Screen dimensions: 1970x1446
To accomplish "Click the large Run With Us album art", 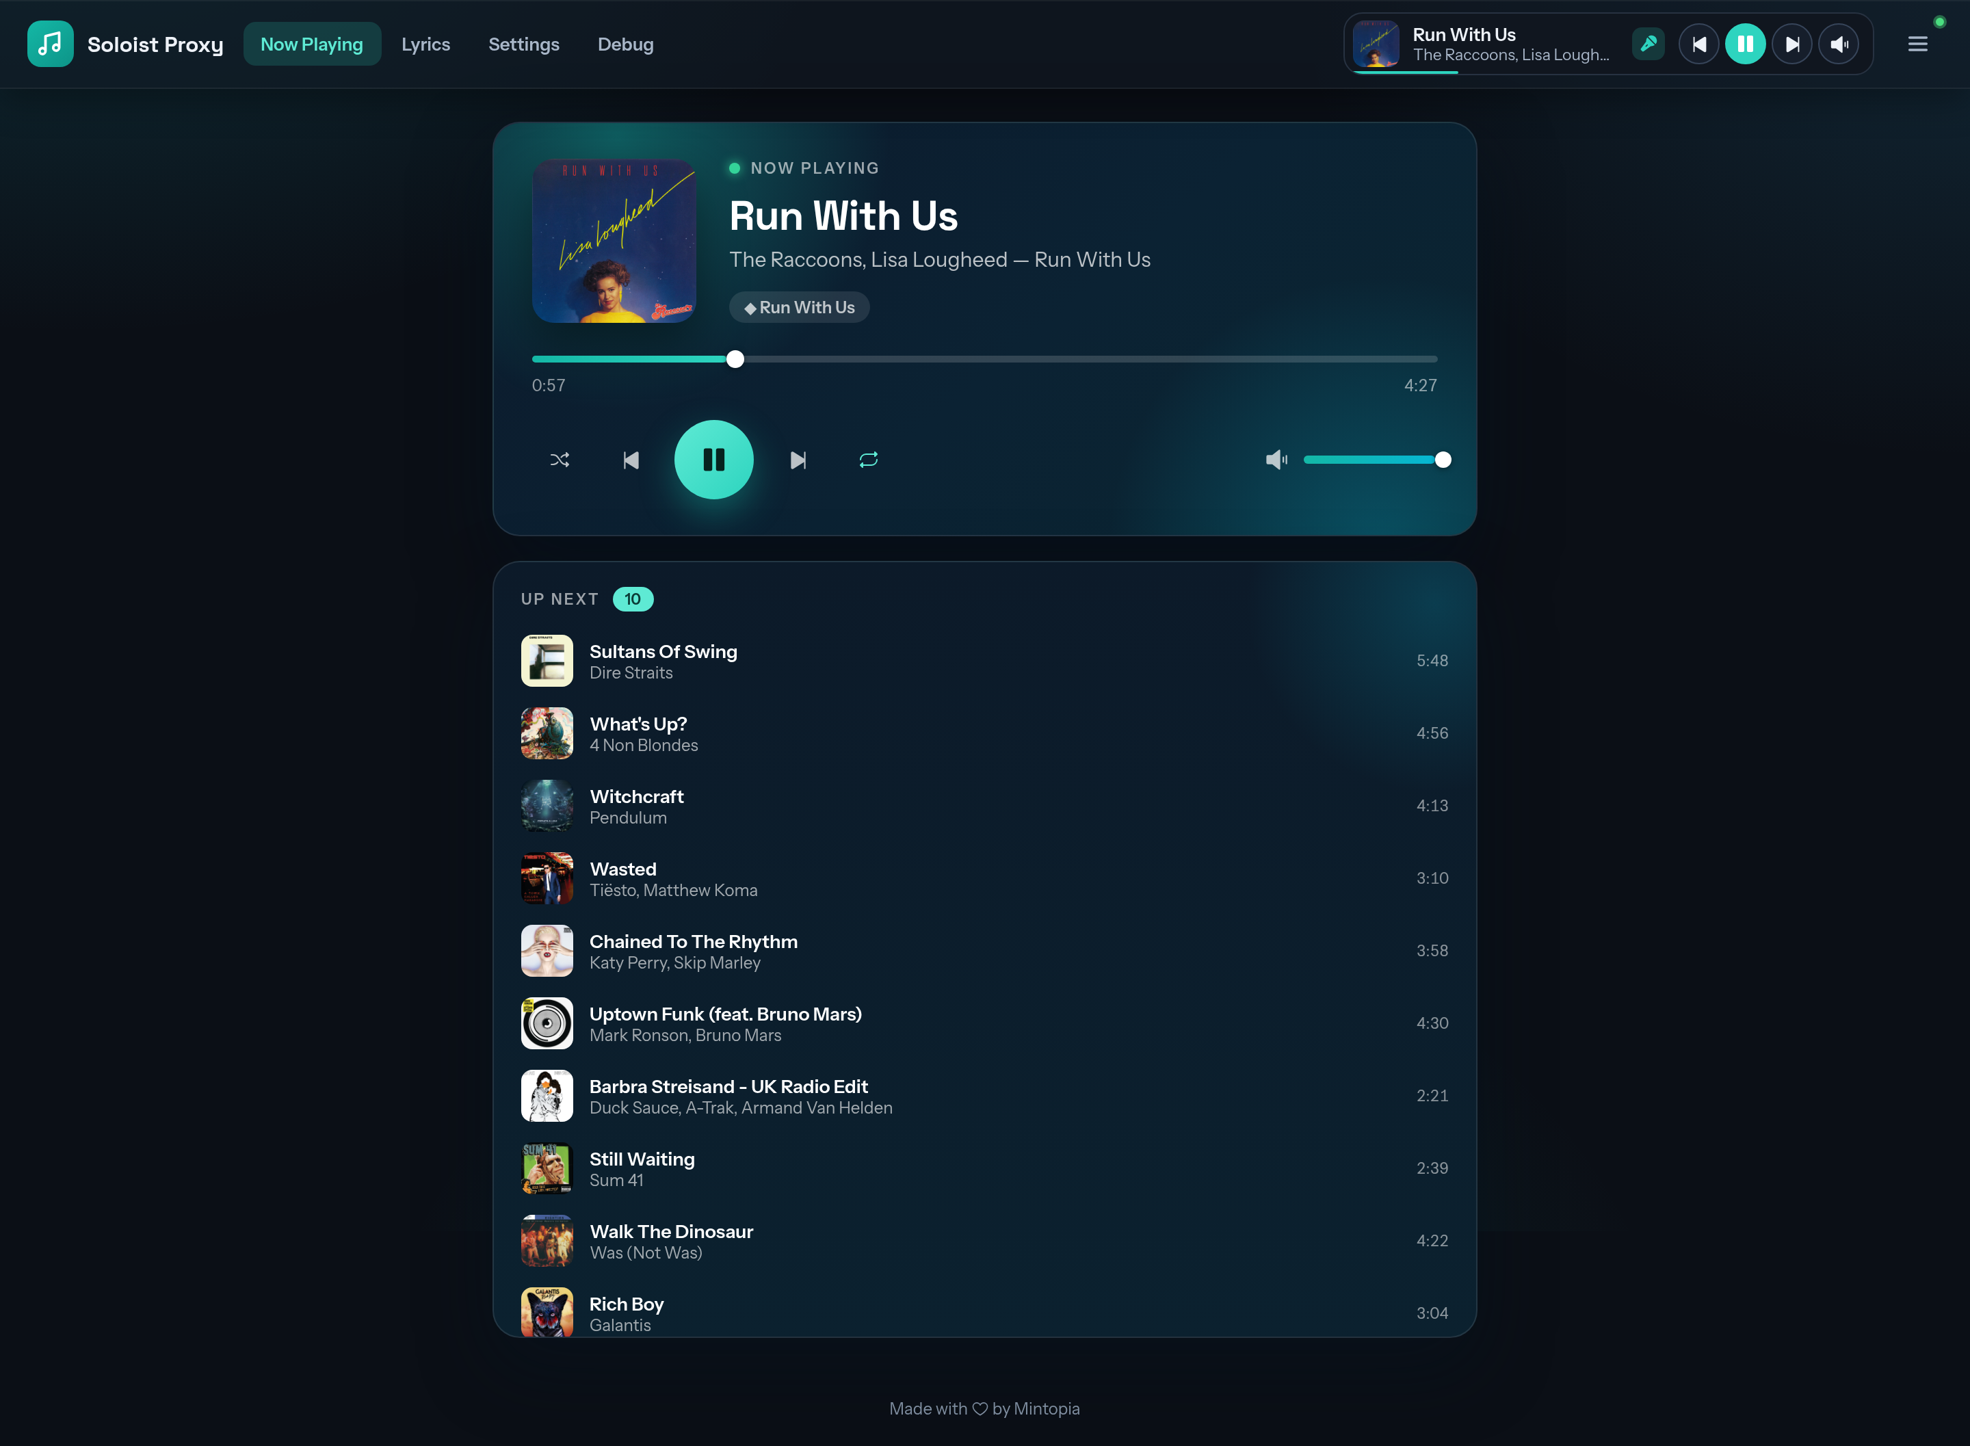I will 614,241.
